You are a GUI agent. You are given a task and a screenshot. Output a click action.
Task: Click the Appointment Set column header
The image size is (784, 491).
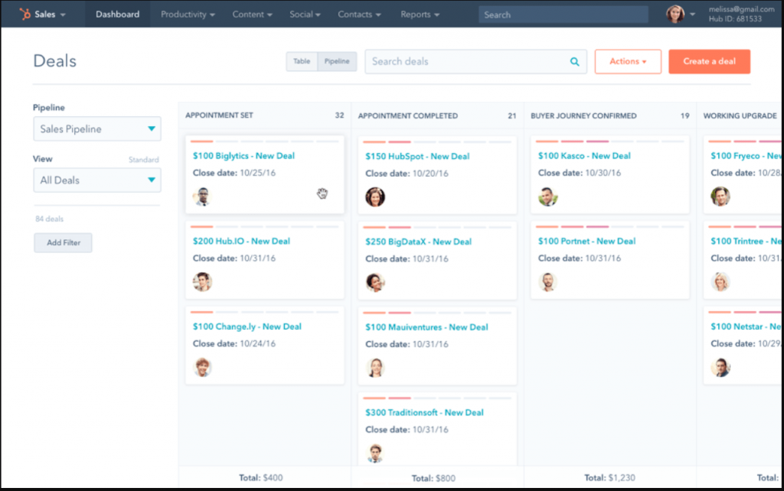pyautogui.click(x=219, y=115)
